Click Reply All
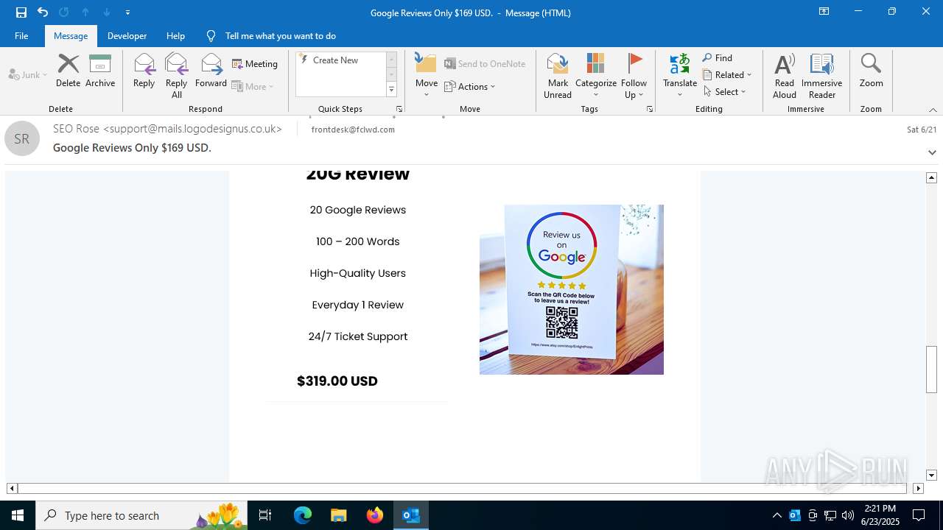 pyautogui.click(x=177, y=76)
